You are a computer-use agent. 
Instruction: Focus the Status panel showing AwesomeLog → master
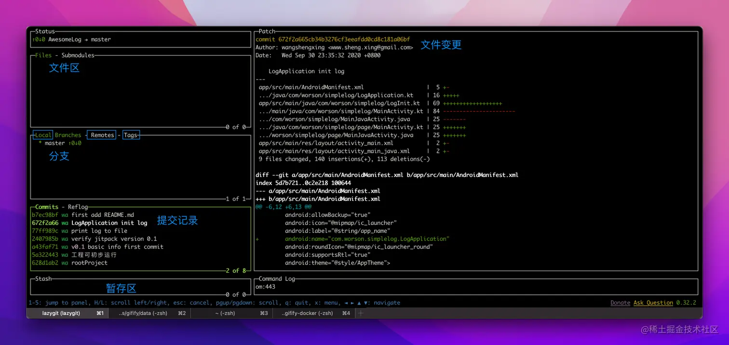pos(141,40)
